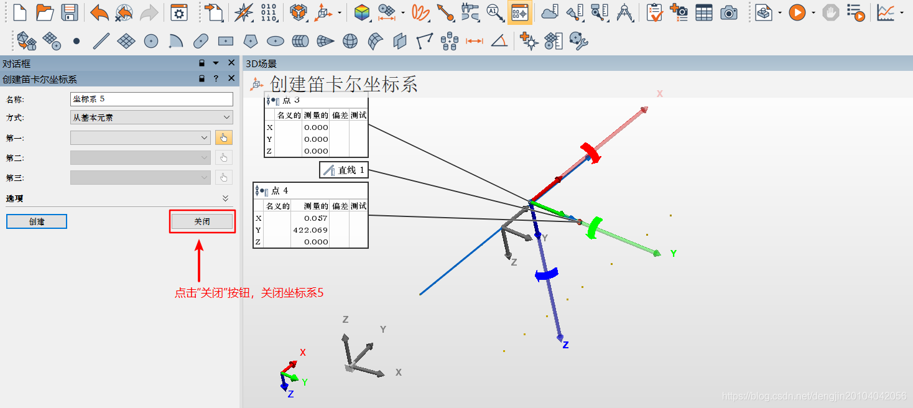
Task: Create a rectangle feature icon
Action: (226, 41)
